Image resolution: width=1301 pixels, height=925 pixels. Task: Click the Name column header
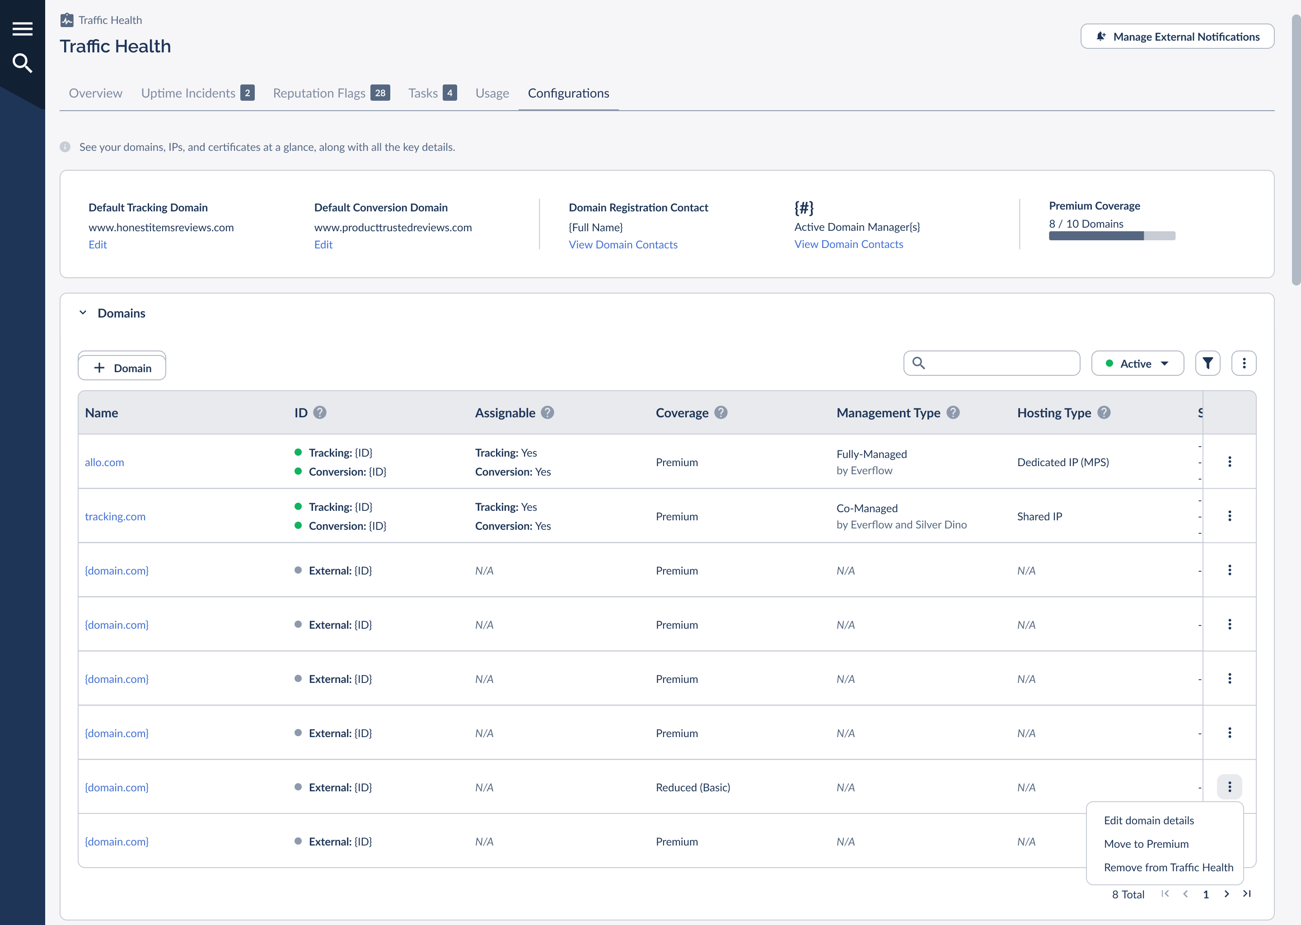[x=101, y=412]
